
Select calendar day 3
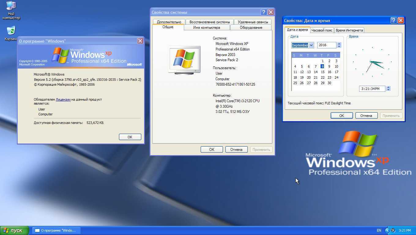click(x=336, y=61)
